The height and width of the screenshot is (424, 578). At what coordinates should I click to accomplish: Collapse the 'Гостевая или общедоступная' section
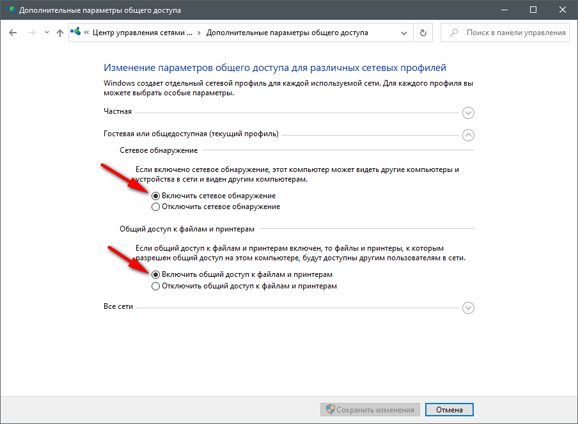(x=468, y=135)
